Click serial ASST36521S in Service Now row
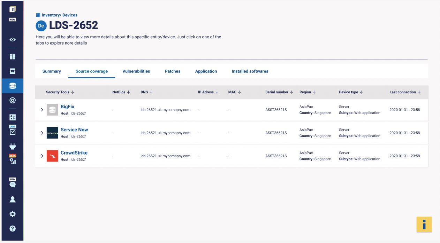The image size is (440, 243). pyautogui.click(x=276, y=133)
